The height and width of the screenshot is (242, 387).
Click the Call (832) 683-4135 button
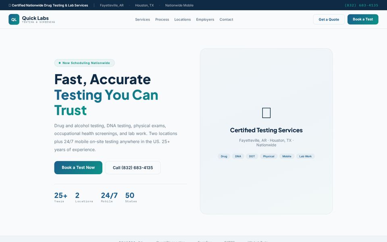(x=133, y=168)
